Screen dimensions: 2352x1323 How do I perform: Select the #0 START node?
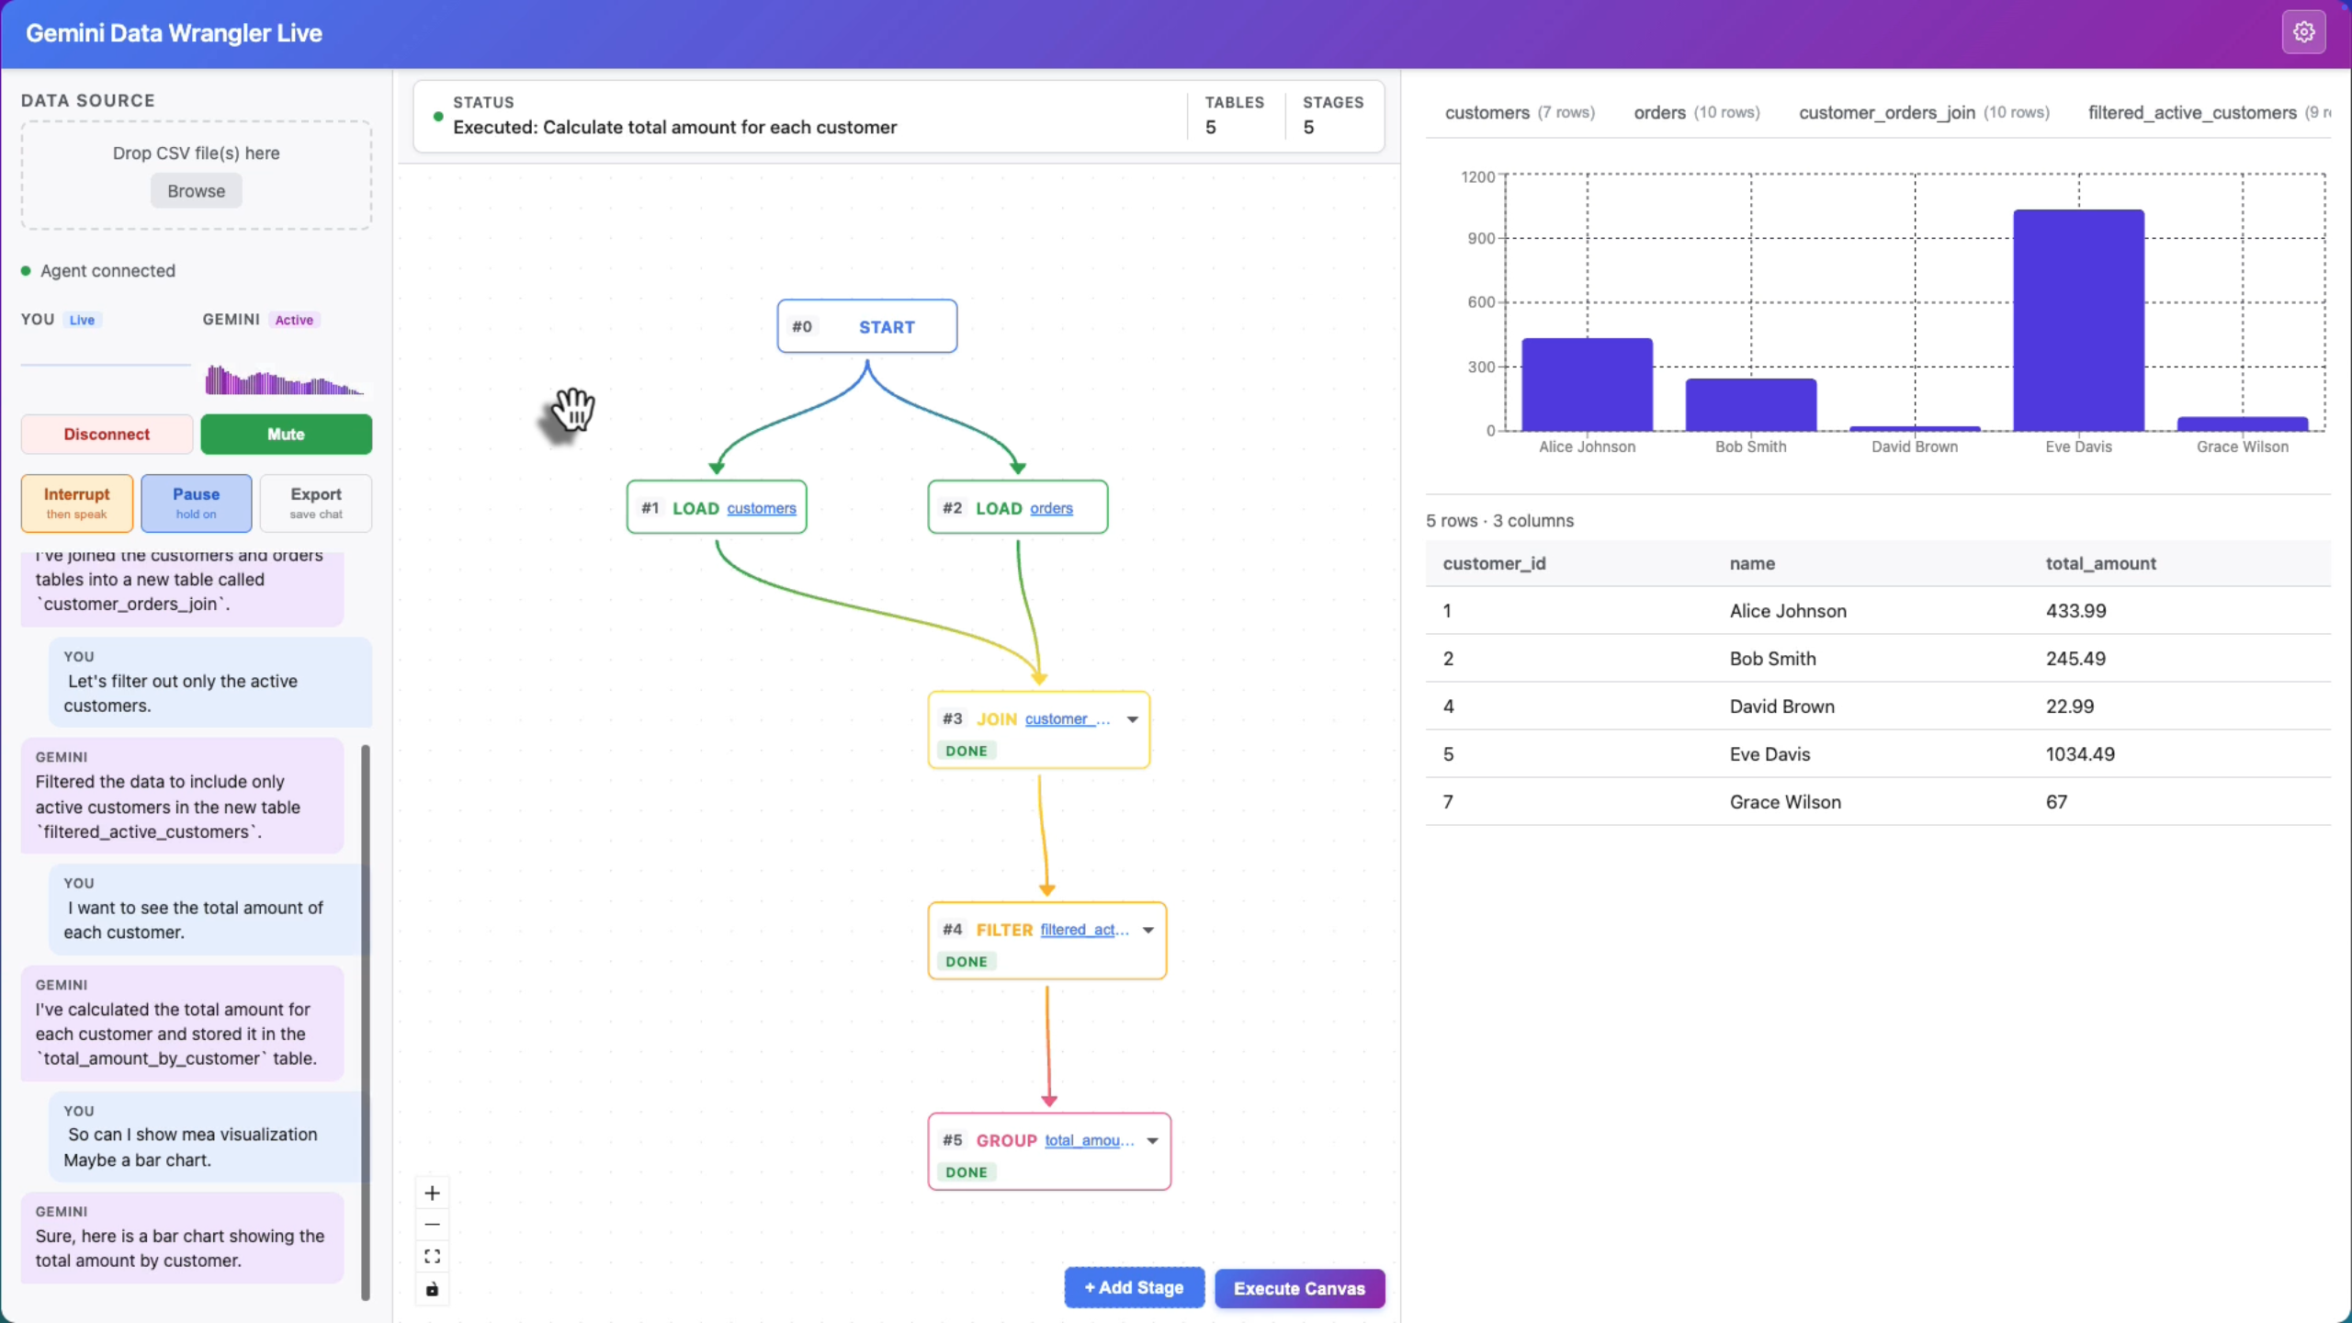[x=866, y=326]
